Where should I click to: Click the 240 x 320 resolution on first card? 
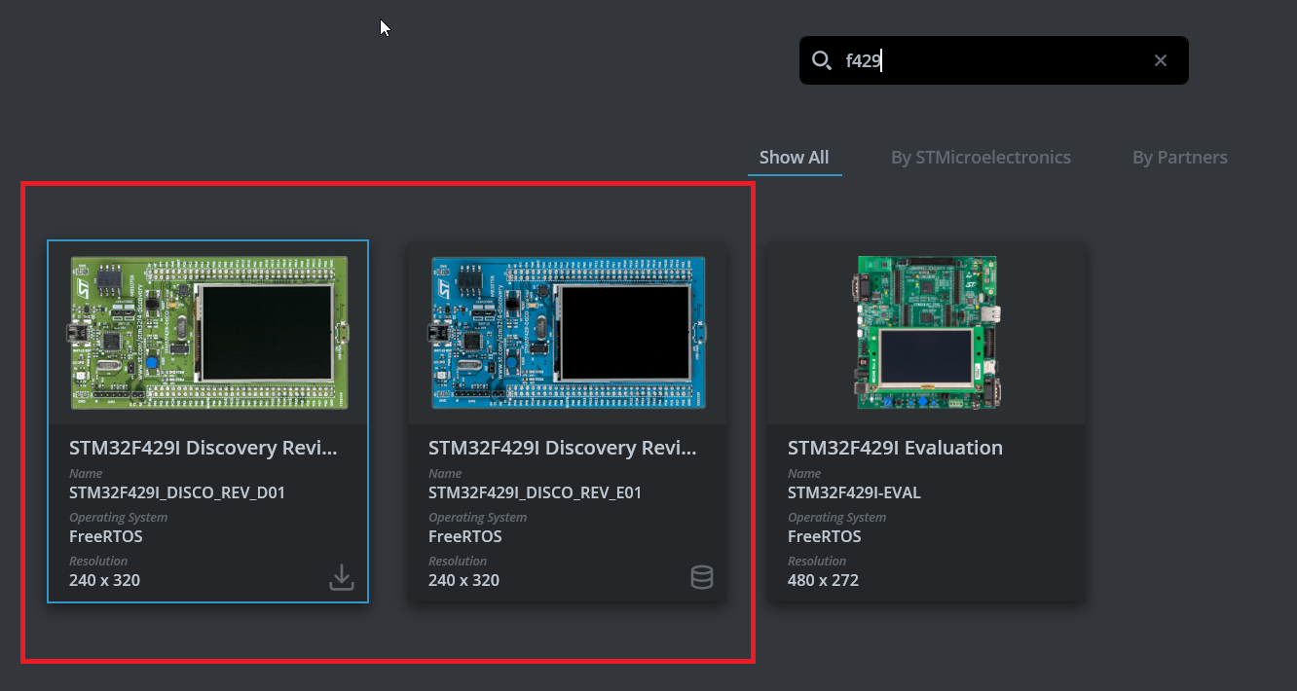104,580
